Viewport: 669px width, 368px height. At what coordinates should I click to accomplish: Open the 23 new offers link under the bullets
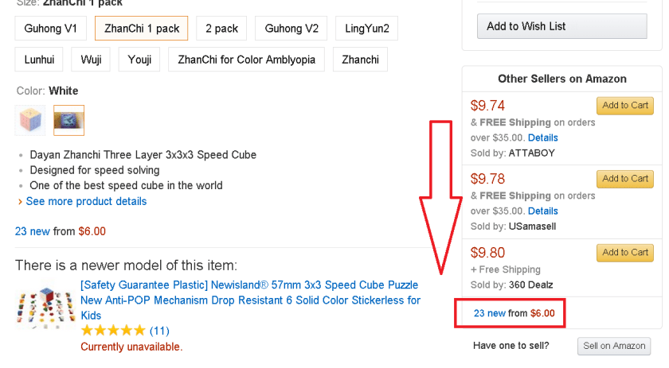[32, 231]
